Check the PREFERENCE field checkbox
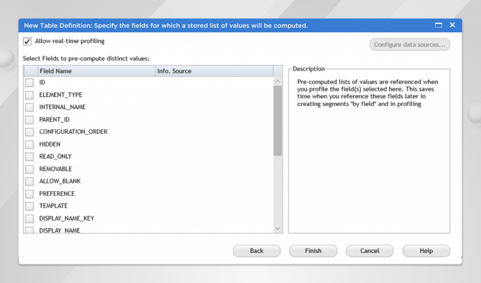 (30, 193)
